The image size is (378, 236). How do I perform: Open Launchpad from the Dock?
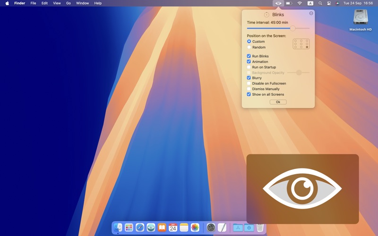click(129, 228)
